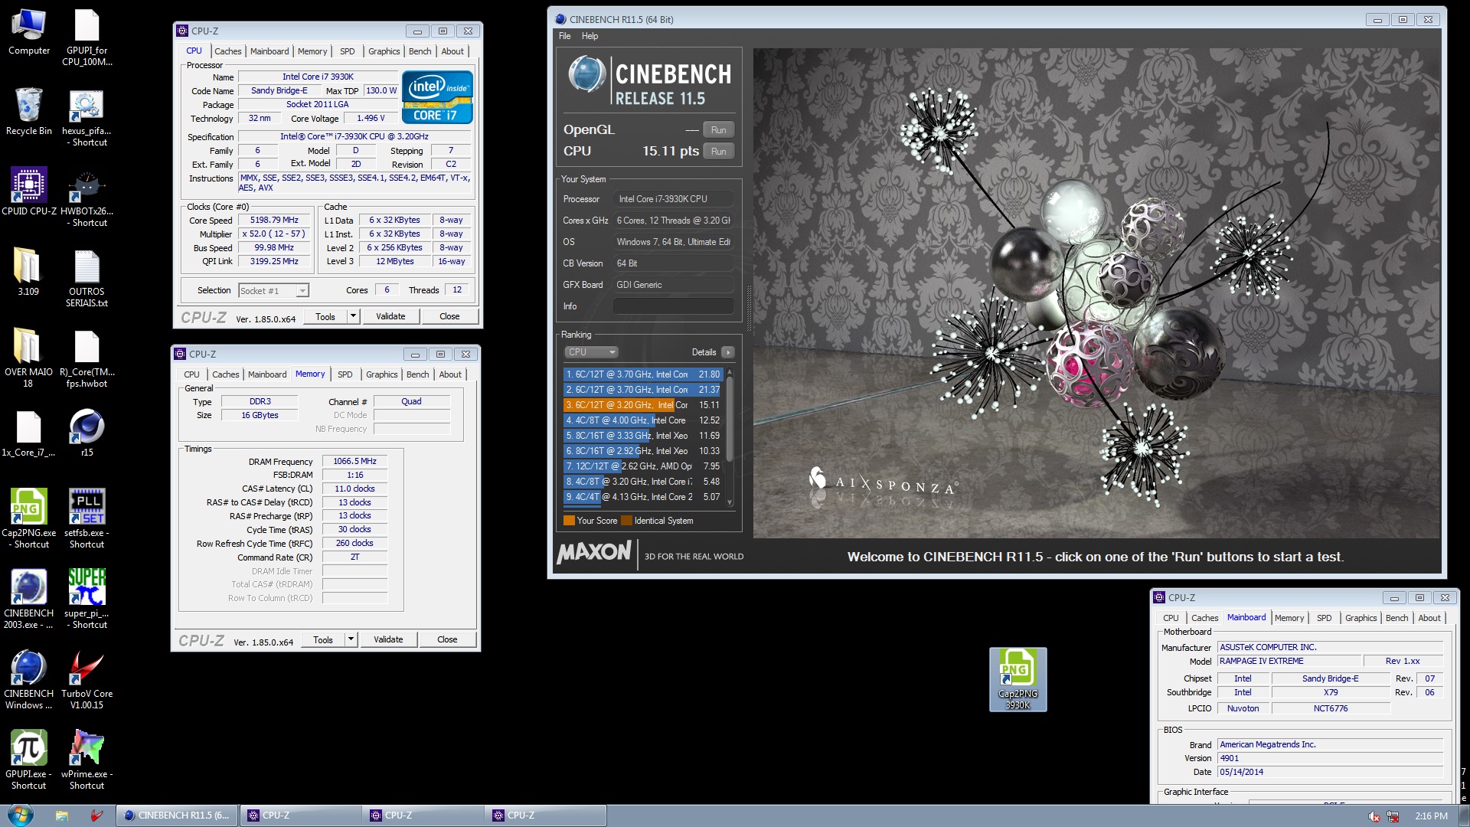Click the volume muted tray icon
Viewport: 1470px width, 827px height.
point(1374,816)
